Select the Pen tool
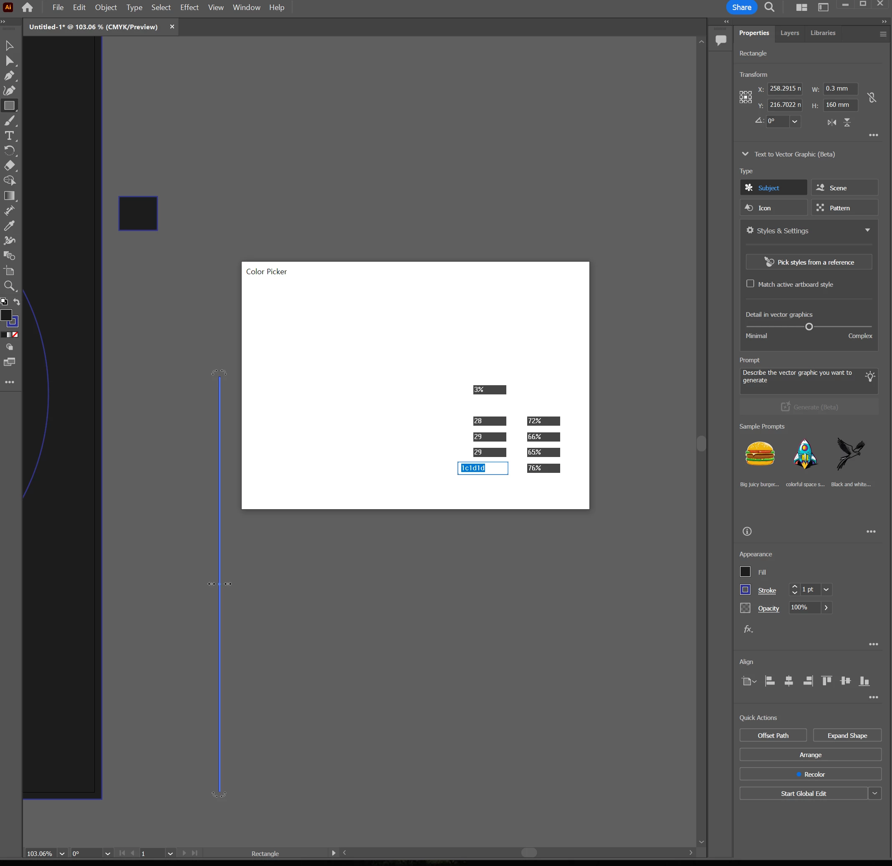 tap(9, 76)
